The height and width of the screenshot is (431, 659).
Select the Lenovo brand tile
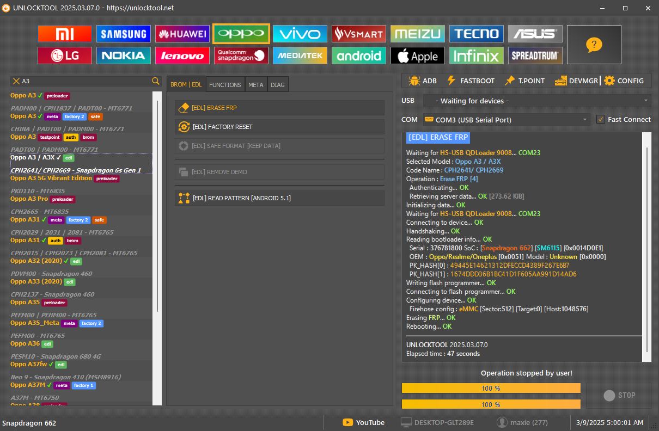coord(182,56)
